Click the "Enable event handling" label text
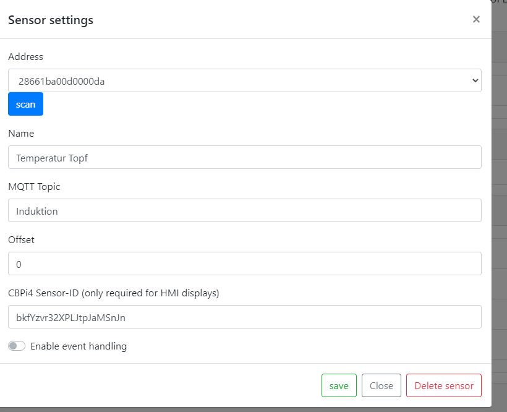507x412 pixels. pos(79,346)
